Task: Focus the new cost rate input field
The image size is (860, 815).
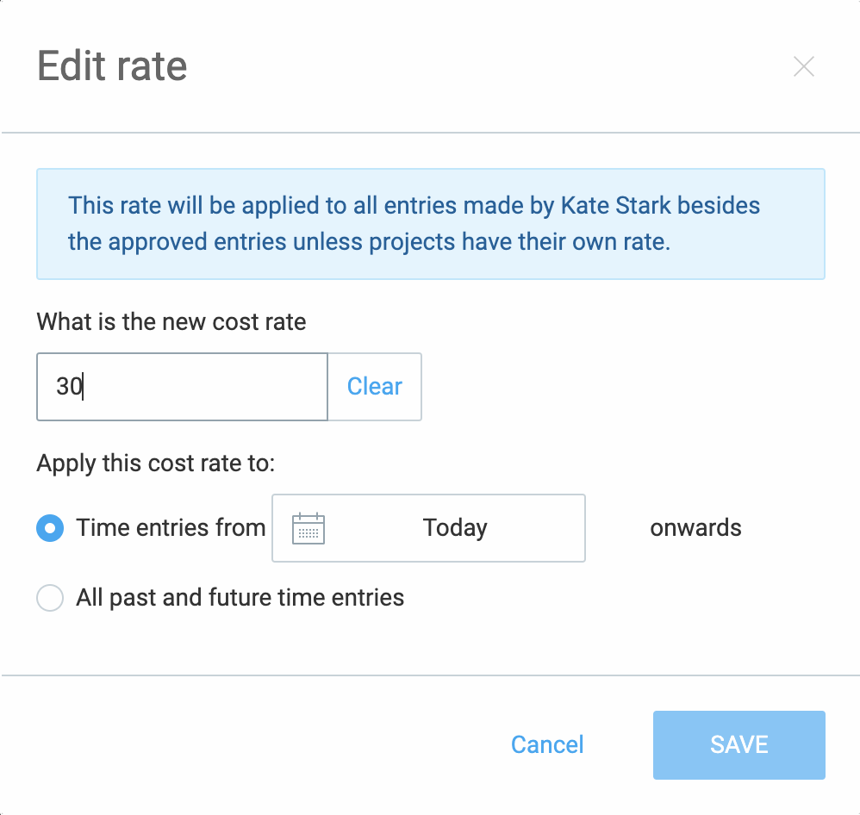Action: 182,387
